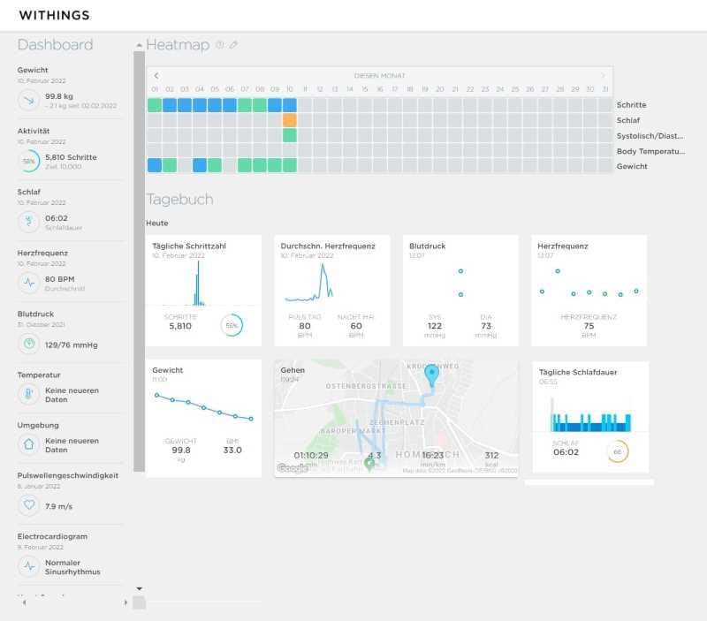Open the weight trend icon in the sidebar
This screenshot has height=621, width=707.
29,100
